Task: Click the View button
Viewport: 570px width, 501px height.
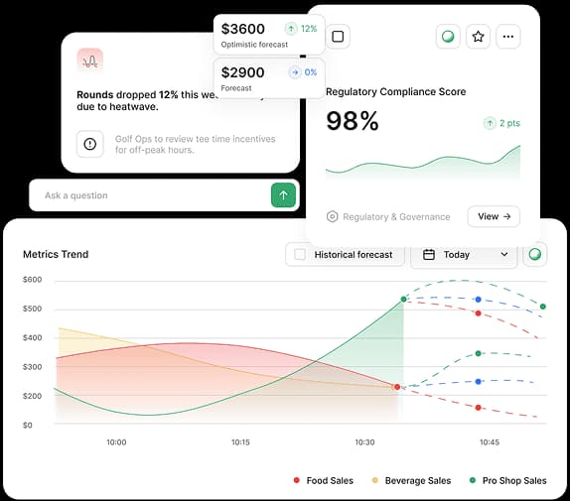Action: [x=494, y=216]
